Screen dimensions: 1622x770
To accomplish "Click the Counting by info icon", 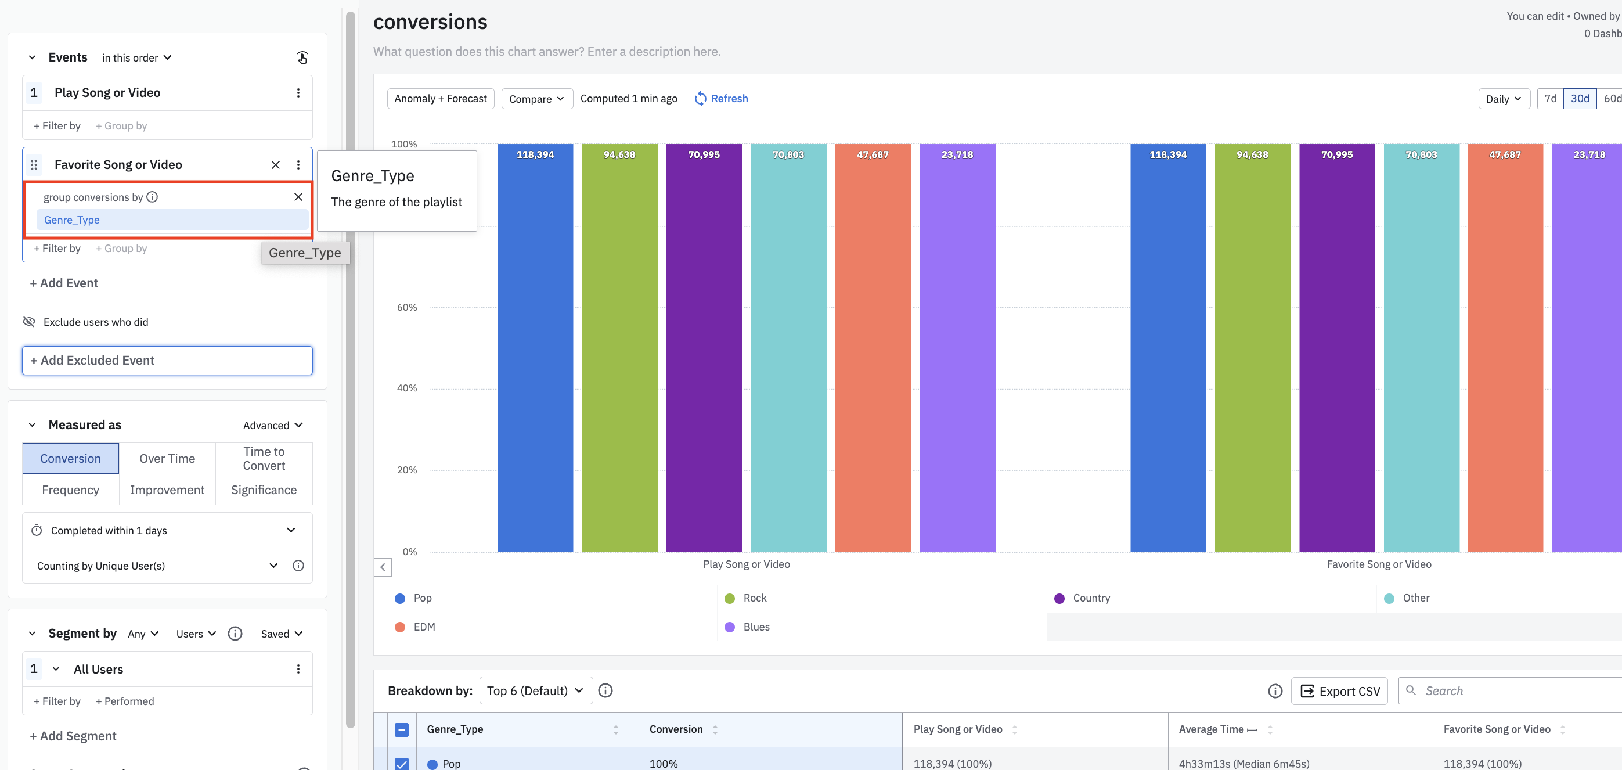I will tap(298, 566).
